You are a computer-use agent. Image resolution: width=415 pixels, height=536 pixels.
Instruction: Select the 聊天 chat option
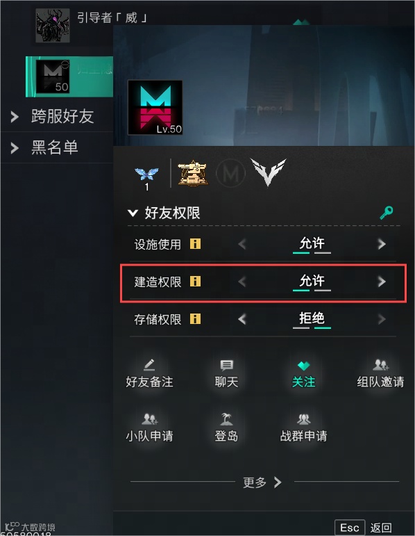click(226, 373)
